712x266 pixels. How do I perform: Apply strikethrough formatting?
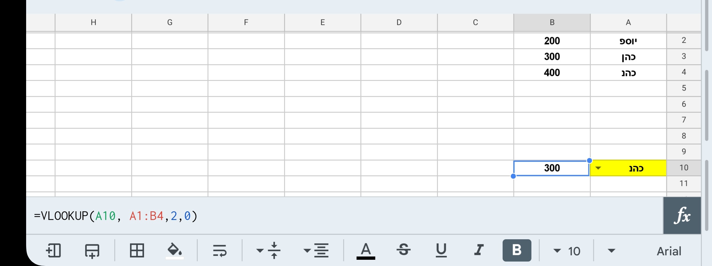click(404, 250)
